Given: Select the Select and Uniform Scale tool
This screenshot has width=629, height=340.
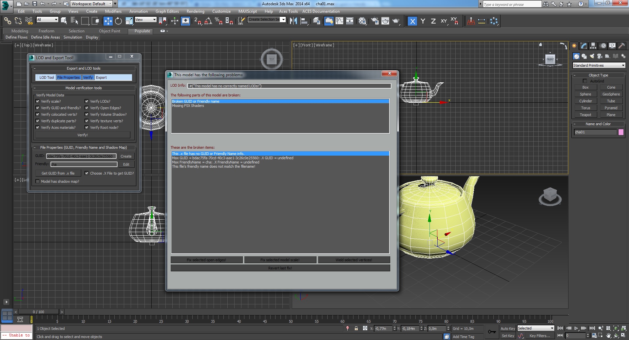Looking at the screenshot, I should 129,21.
